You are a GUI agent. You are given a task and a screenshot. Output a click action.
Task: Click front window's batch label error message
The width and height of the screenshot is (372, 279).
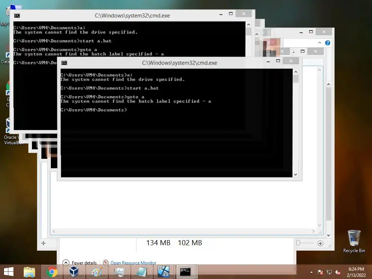[x=136, y=101]
